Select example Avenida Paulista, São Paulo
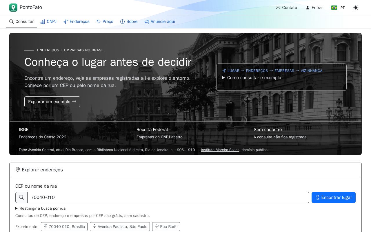Image resolution: width=371 pixels, height=232 pixels. point(120,226)
